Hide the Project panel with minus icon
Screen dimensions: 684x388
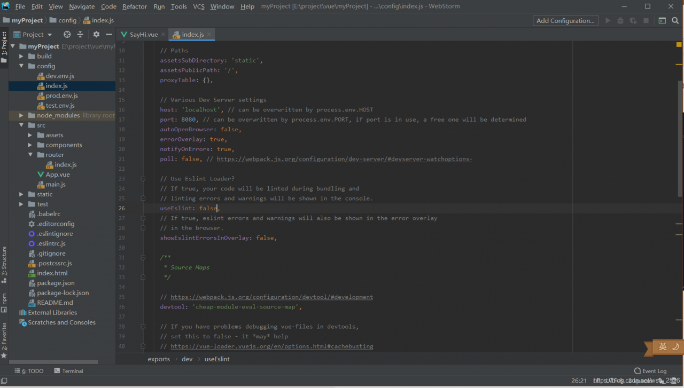click(x=109, y=34)
